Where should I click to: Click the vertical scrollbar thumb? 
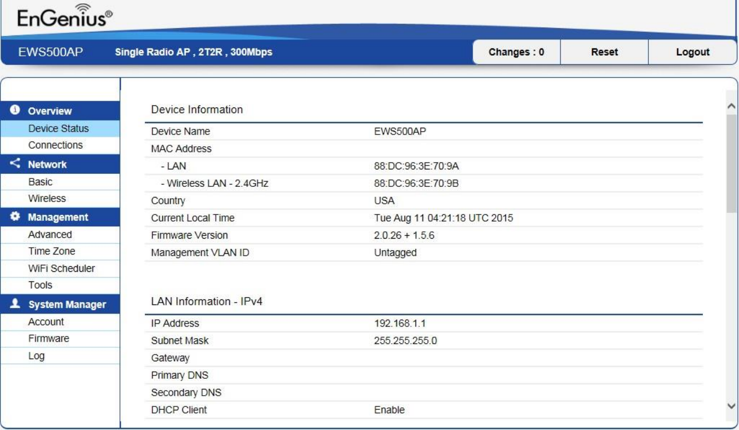[732, 163]
